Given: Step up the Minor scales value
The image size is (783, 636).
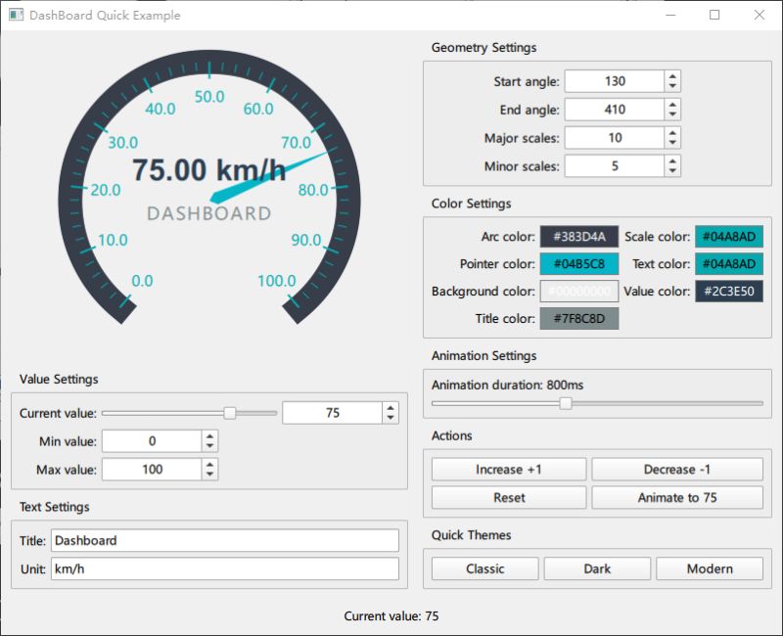Looking at the screenshot, I should 672,160.
